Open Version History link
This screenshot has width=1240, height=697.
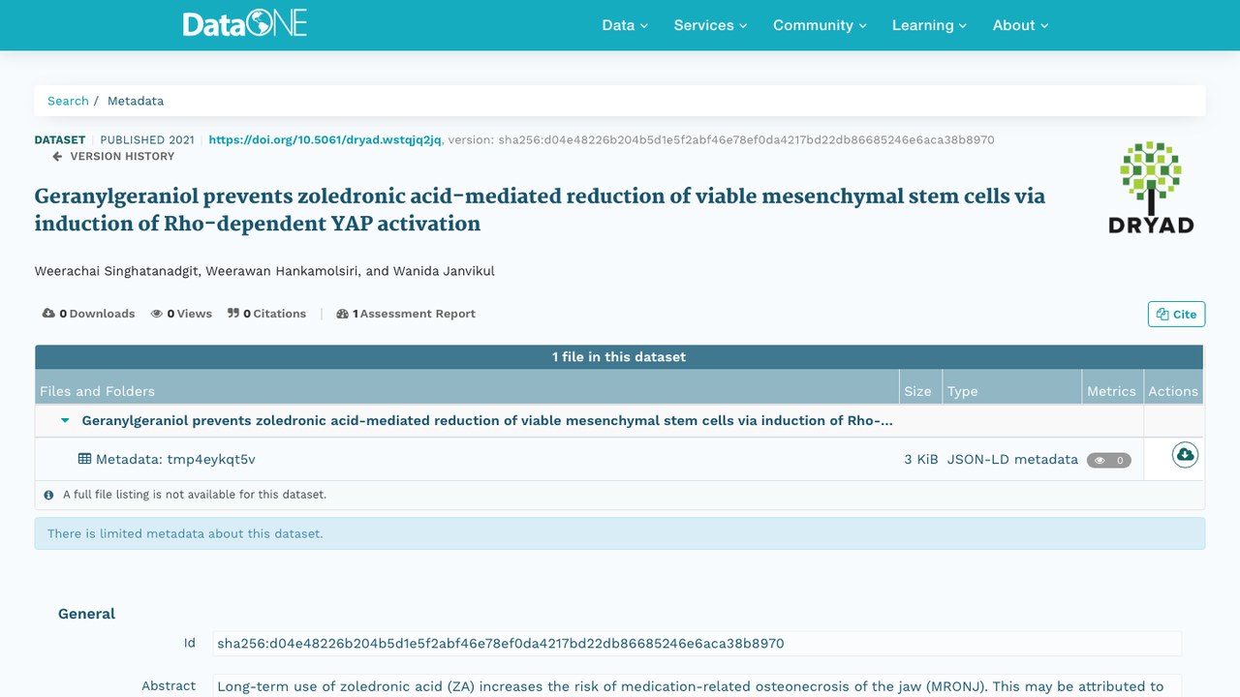[122, 156]
